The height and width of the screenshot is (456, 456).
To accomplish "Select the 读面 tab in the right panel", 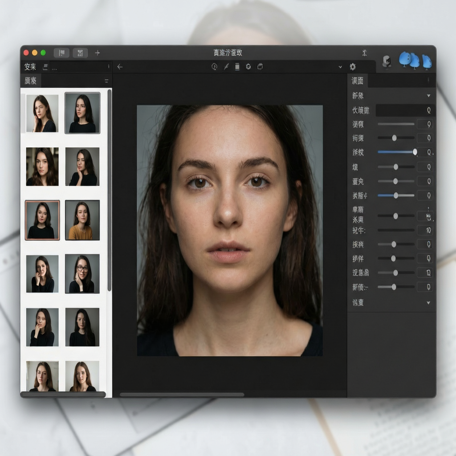I will point(358,81).
